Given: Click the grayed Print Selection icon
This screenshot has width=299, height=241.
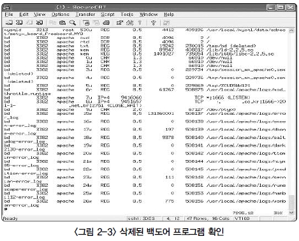Looking at the screenshot, I should point(96,22).
